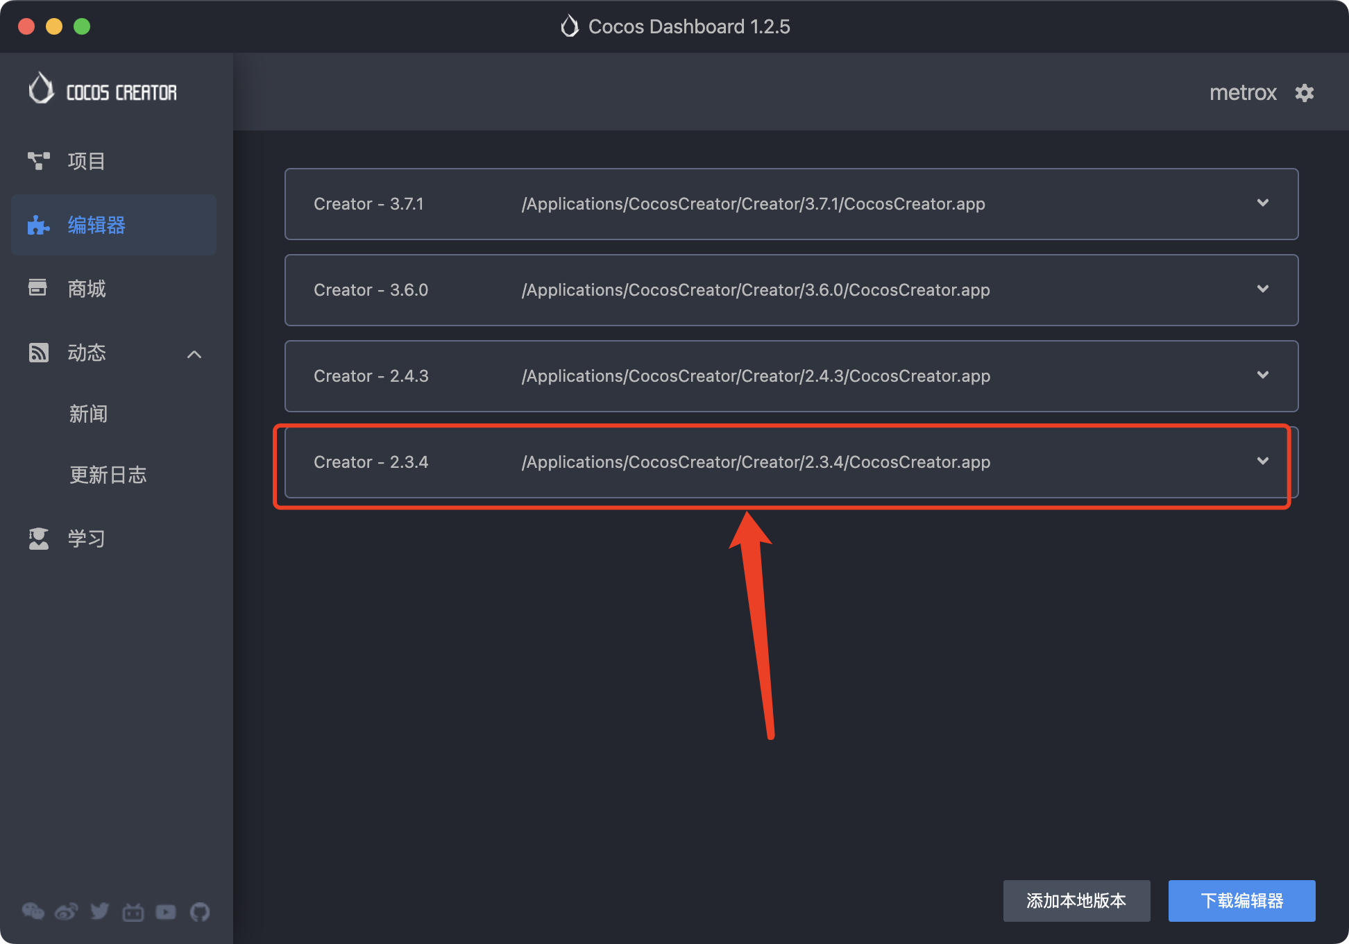Select the Creator - 3.7.1 label
The height and width of the screenshot is (944, 1349).
[368, 204]
